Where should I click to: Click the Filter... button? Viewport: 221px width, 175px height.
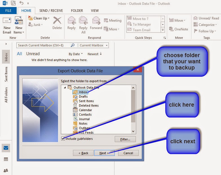(x=125, y=139)
